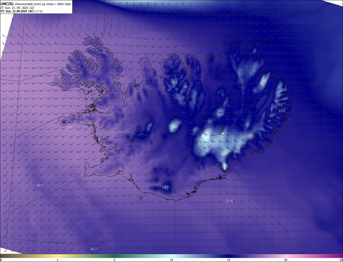
Task: Click the 10.6 value at the glacier's southern tip
Action: [225, 166]
